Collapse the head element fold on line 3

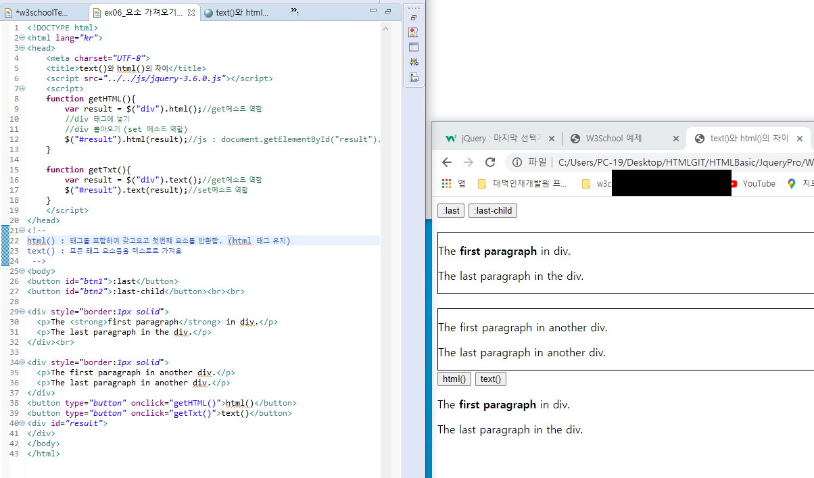pos(24,48)
